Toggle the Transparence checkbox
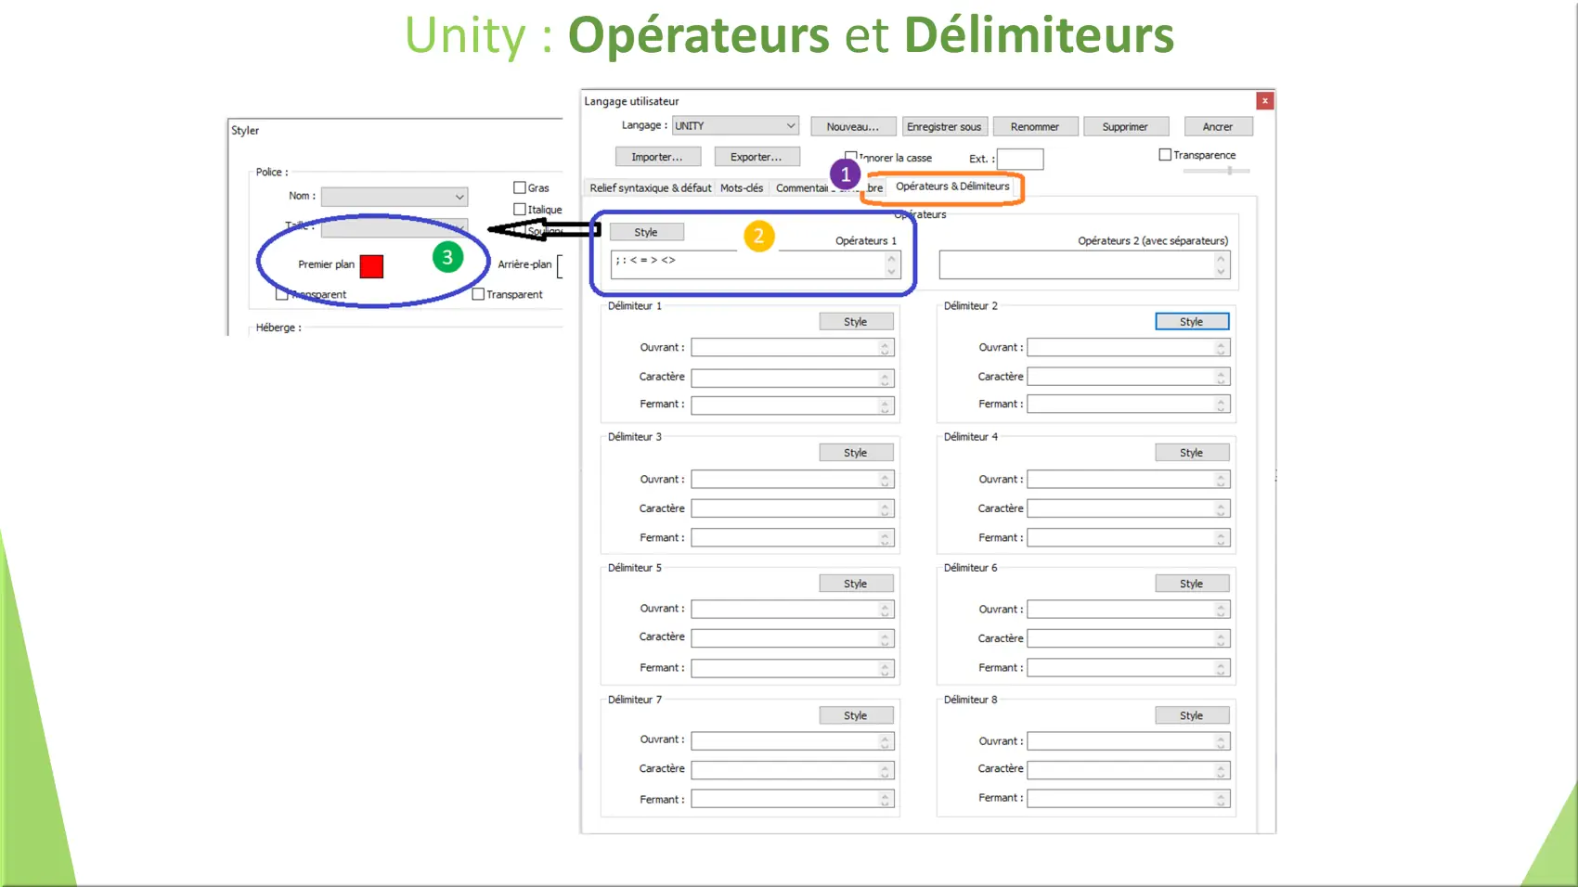Image resolution: width=1578 pixels, height=887 pixels. coord(1165,155)
